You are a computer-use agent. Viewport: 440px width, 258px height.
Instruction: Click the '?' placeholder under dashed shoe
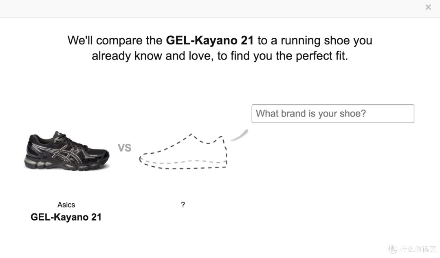pos(183,205)
